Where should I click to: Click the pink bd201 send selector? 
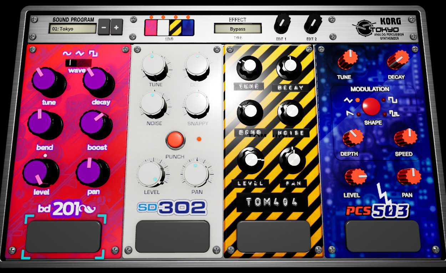(151, 28)
